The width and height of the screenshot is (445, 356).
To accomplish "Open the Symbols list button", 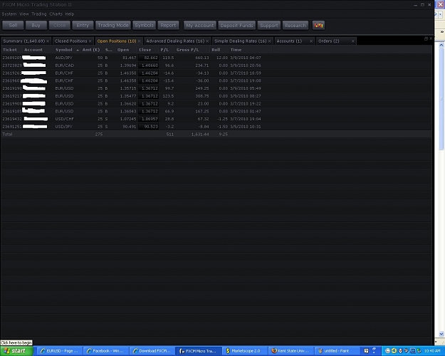I will [144, 25].
